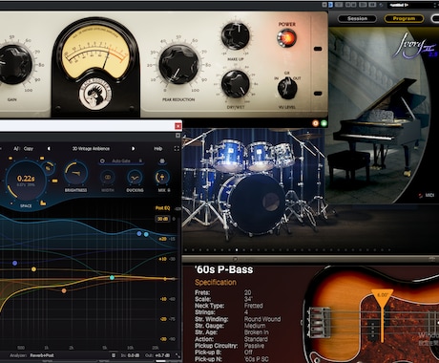Click the Mix knob icon
439x363 pixels.
162,178
